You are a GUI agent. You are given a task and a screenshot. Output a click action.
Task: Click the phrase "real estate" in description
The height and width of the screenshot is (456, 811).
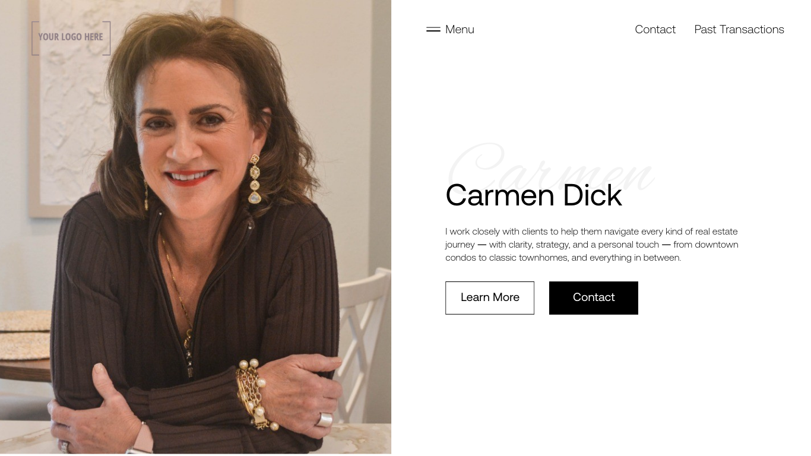pyautogui.click(x=717, y=232)
